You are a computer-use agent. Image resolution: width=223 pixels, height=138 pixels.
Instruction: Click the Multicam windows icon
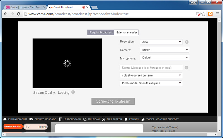85,119
